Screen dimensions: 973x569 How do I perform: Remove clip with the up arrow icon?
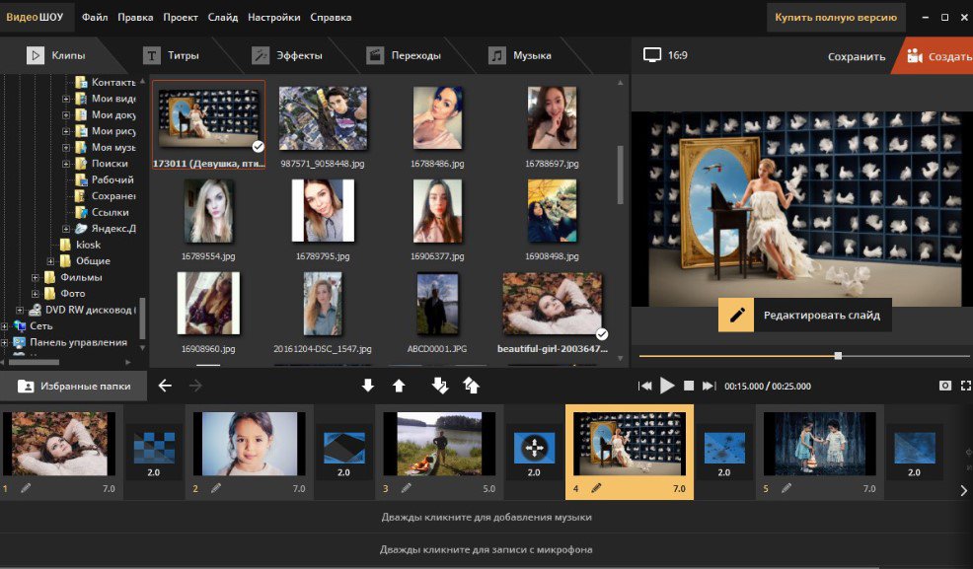click(x=399, y=386)
